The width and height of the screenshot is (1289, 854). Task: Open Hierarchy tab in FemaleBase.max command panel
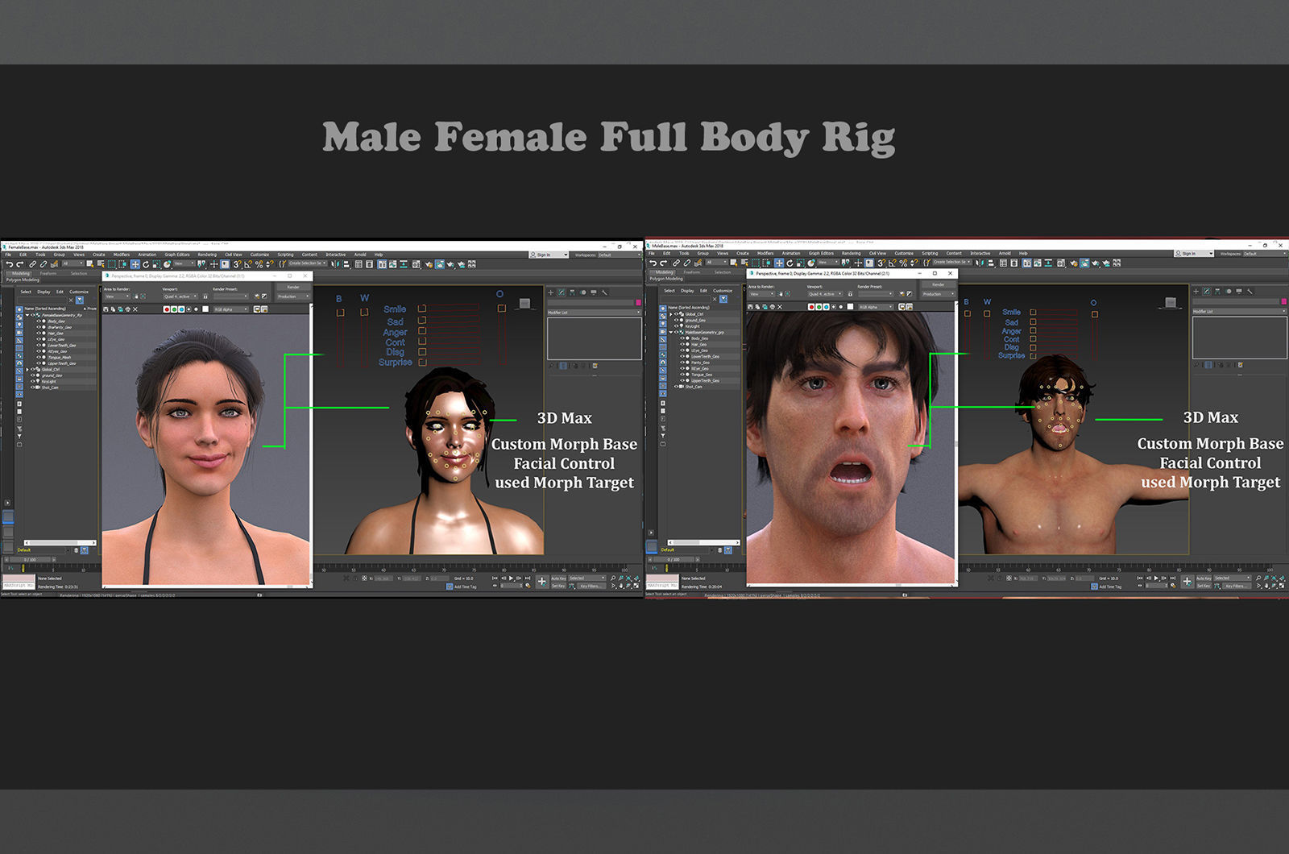pos(572,292)
